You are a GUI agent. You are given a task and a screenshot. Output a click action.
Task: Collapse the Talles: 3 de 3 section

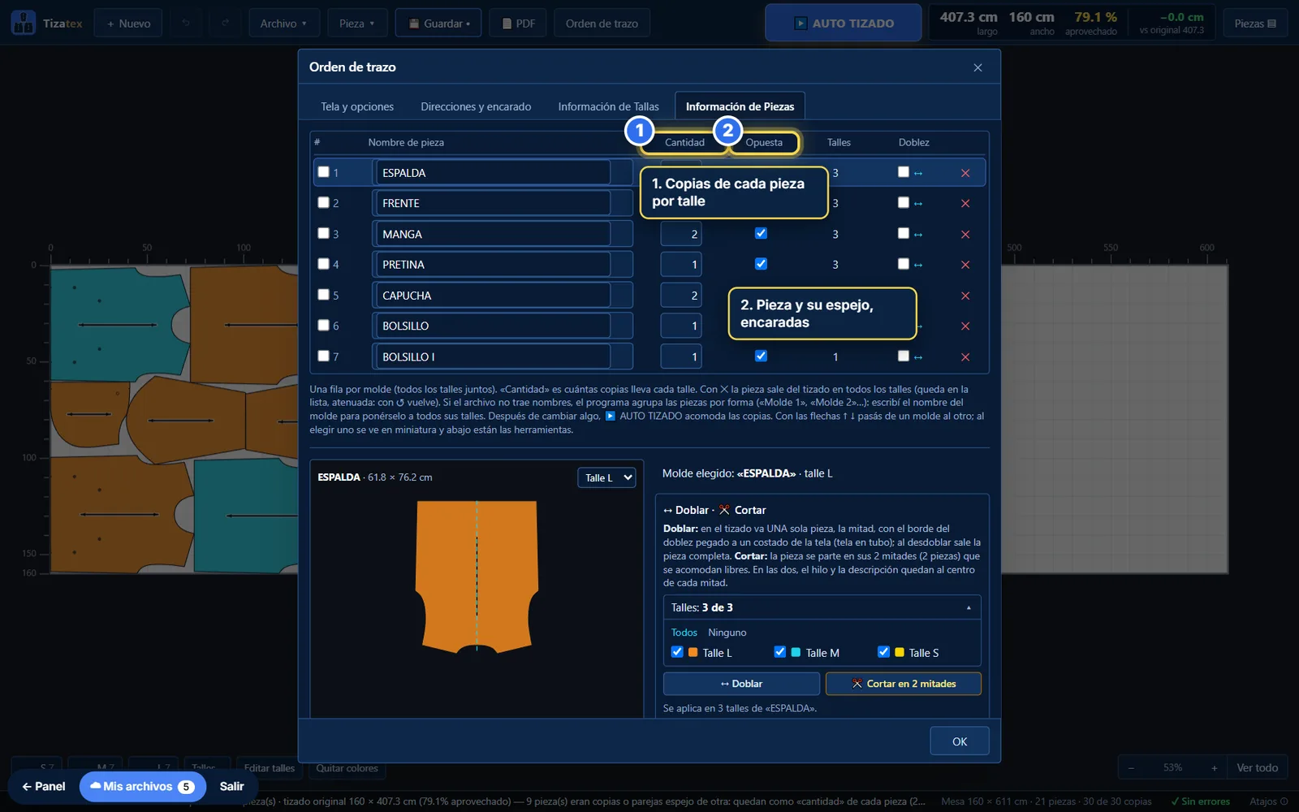[822, 607]
